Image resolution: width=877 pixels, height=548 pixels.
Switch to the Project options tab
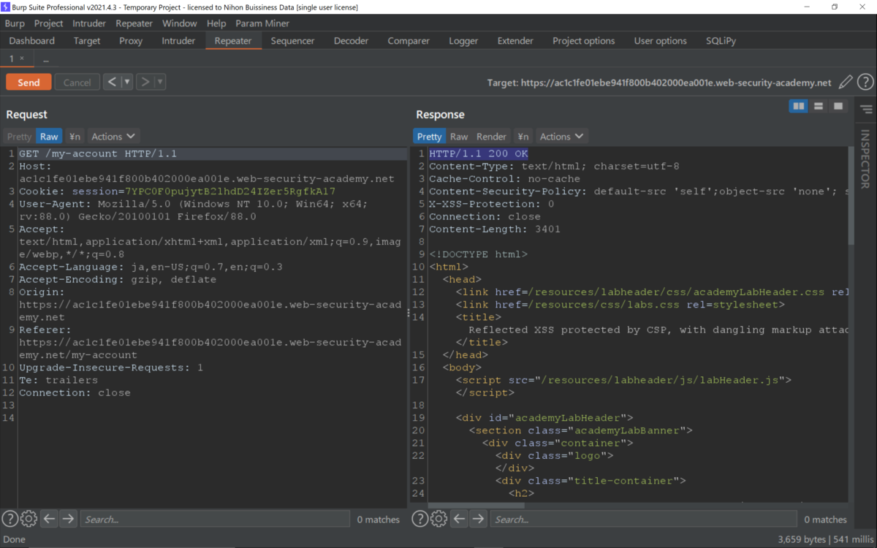(x=584, y=41)
